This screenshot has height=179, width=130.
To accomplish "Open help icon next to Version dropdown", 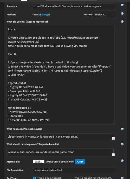I will click(122, 13).
